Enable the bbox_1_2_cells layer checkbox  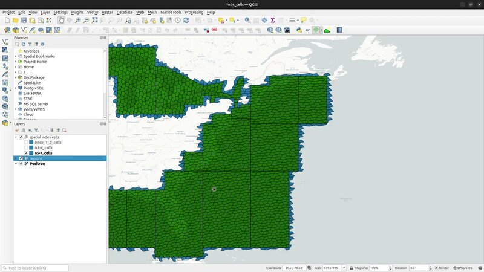pyautogui.click(x=26, y=143)
